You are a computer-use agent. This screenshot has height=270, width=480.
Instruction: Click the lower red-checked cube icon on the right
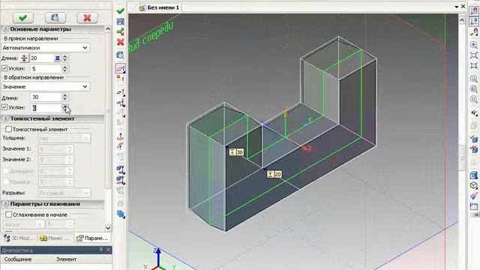click(x=474, y=149)
